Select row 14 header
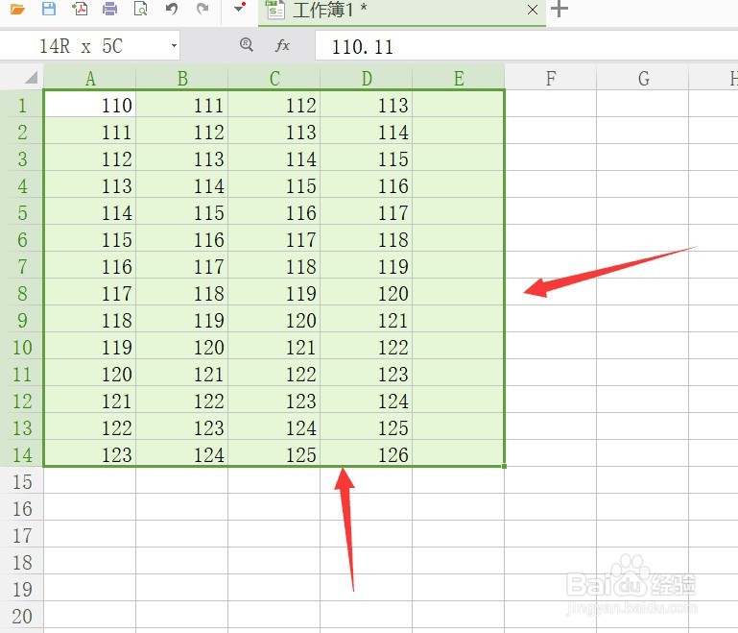Screen dimensions: 738x633 pos(22,453)
